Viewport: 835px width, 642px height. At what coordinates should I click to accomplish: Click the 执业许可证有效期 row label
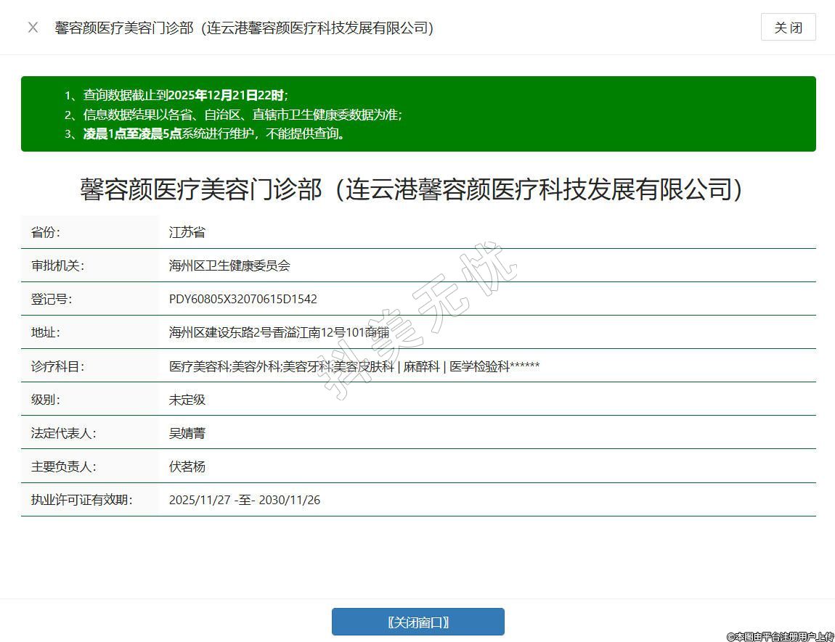click(x=81, y=500)
